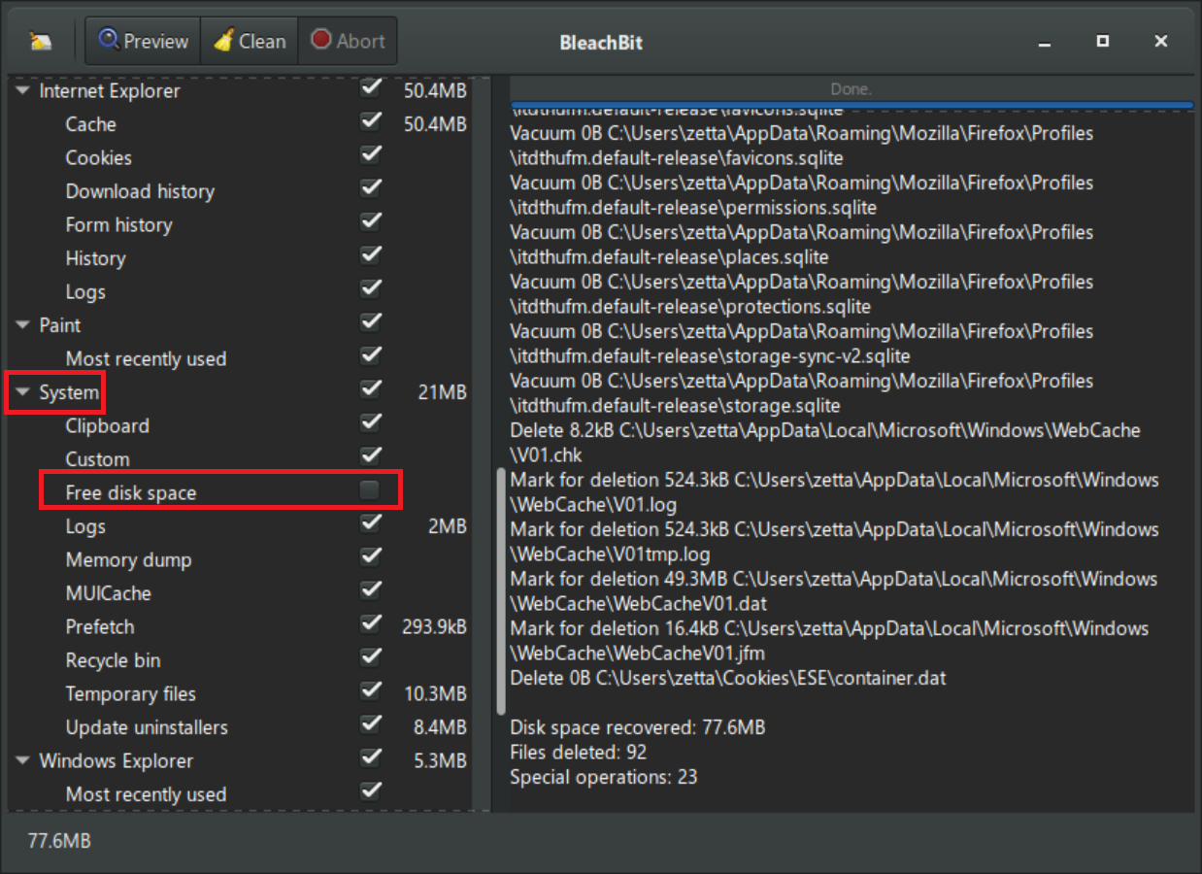This screenshot has width=1202, height=874.
Task: Click the 77.6MB status bar text
Action: [x=59, y=841]
